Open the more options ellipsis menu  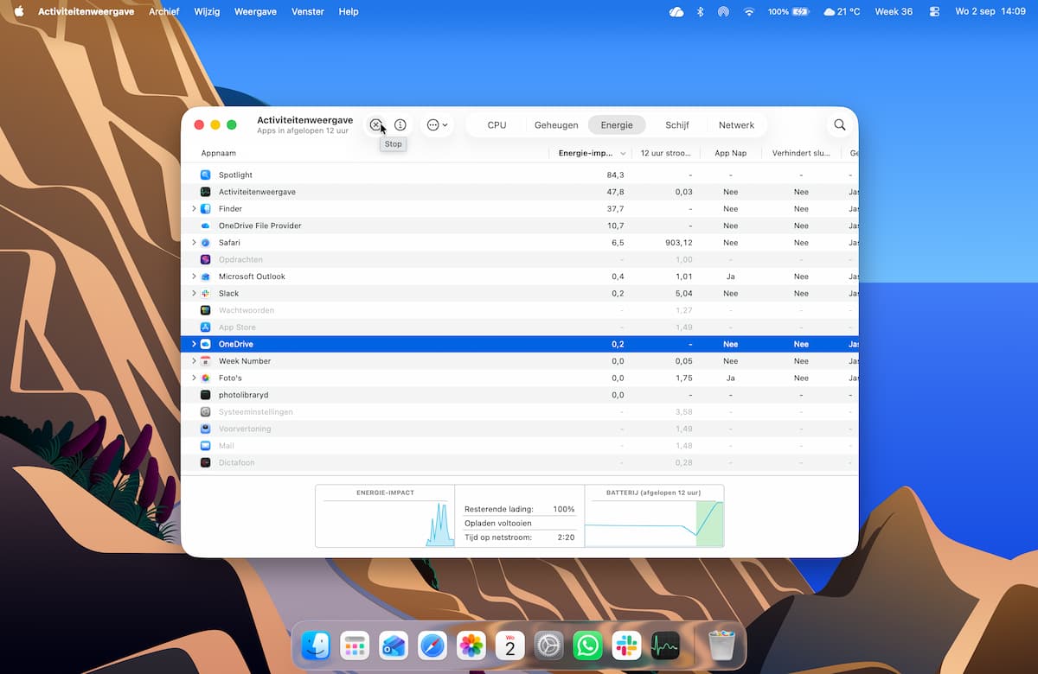click(x=437, y=124)
